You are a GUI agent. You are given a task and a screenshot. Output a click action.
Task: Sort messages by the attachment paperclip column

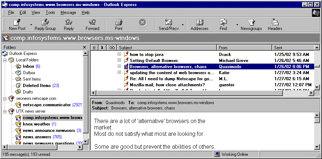[x=94, y=47]
